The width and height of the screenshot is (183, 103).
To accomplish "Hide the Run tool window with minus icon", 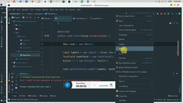I will coord(177,74).
